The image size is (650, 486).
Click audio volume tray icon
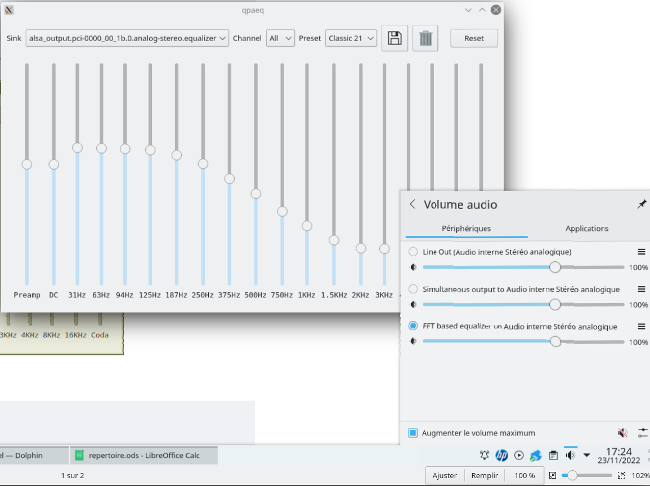click(x=571, y=456)
